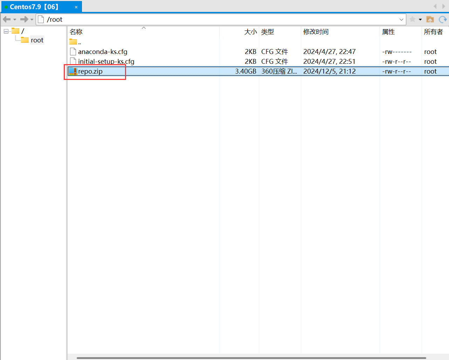Image resolution: width=449 pixels, height=360 pixels.
Task: Sort files by 大小 column
Action: [250, 32]
